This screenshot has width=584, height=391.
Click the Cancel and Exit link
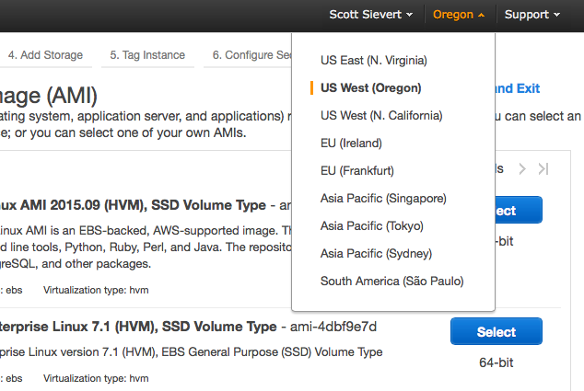[x=518, y=88]
